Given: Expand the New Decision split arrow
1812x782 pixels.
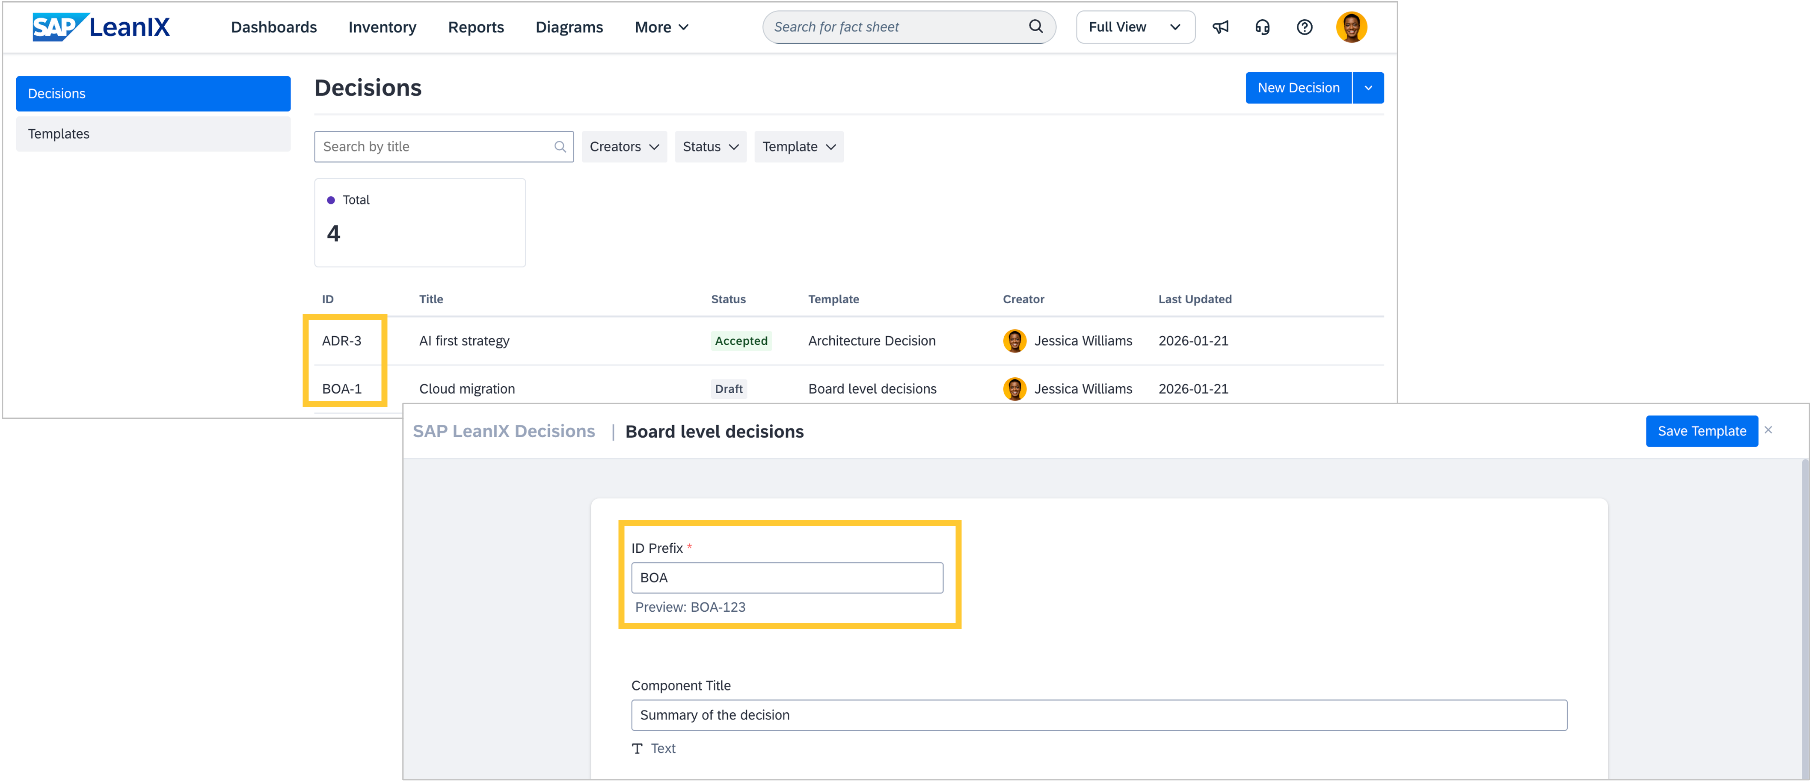Looking at the screenshot, I should coord(1368,88).
